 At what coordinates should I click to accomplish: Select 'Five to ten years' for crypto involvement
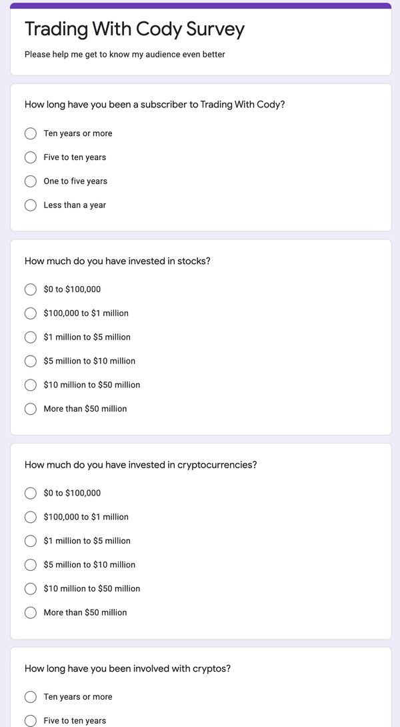pos(30,720)
